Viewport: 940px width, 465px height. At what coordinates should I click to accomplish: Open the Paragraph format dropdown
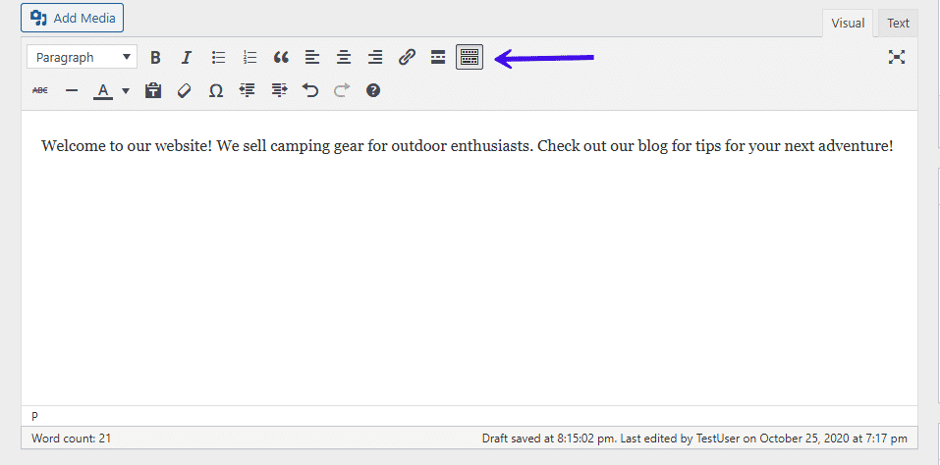(82, 58)
